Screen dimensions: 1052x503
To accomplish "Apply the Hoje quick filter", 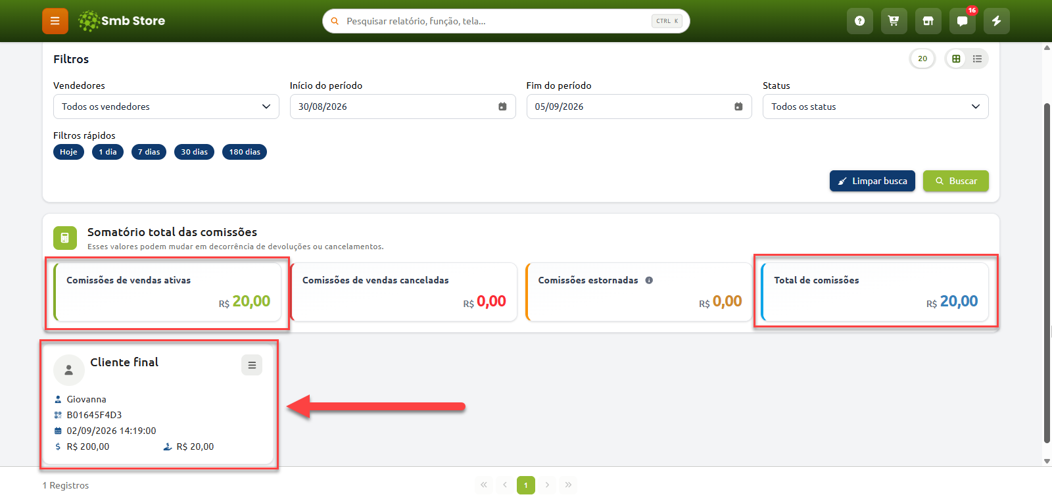I will click(x=68, y=152).
